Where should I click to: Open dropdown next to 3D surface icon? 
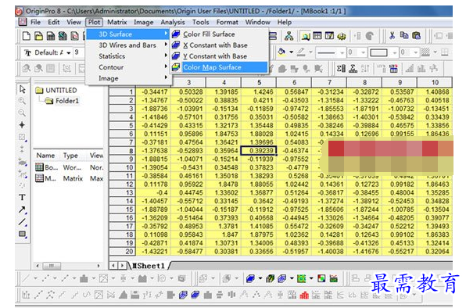(x=260, y=278)
